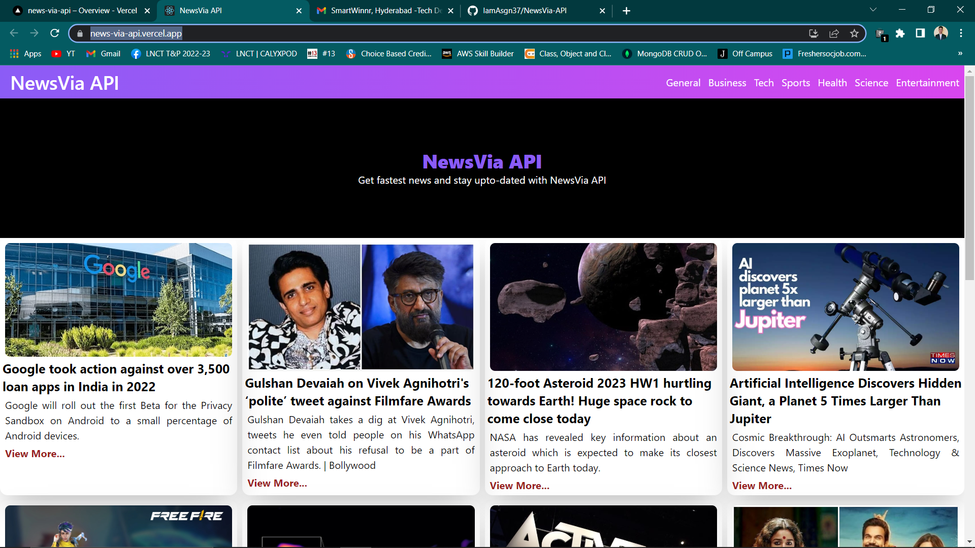
Task: Close the news-via-api Vercel tab
Action: tap(147, 11)
